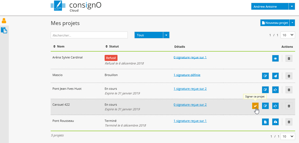Click the Nouveau projet button

(274, 23)
